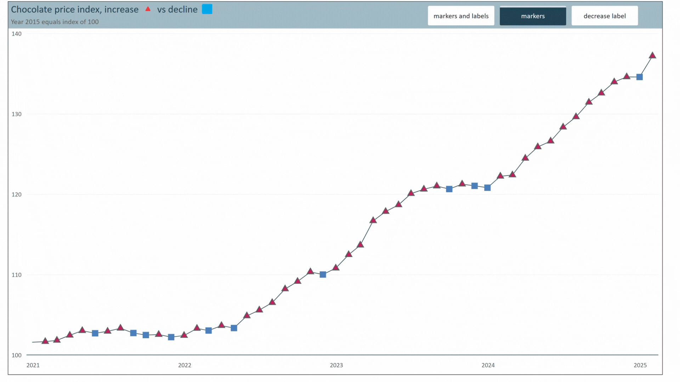The image size is (680, 382).
Task: Click the 120 y-axis value label
Action: 16,195
